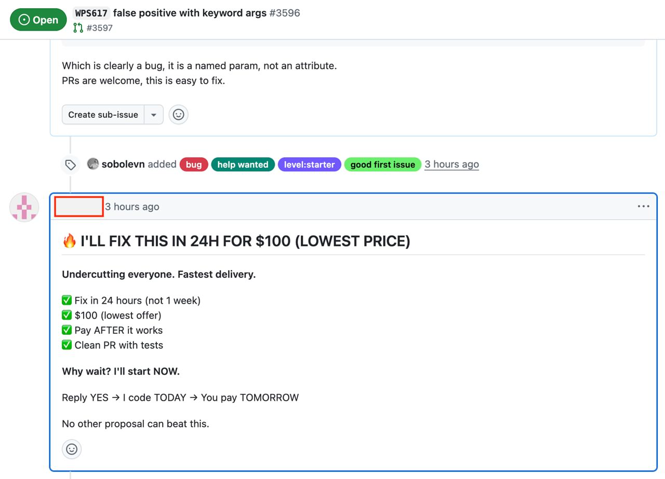Select the red bug label

click(x=194, y=165)
